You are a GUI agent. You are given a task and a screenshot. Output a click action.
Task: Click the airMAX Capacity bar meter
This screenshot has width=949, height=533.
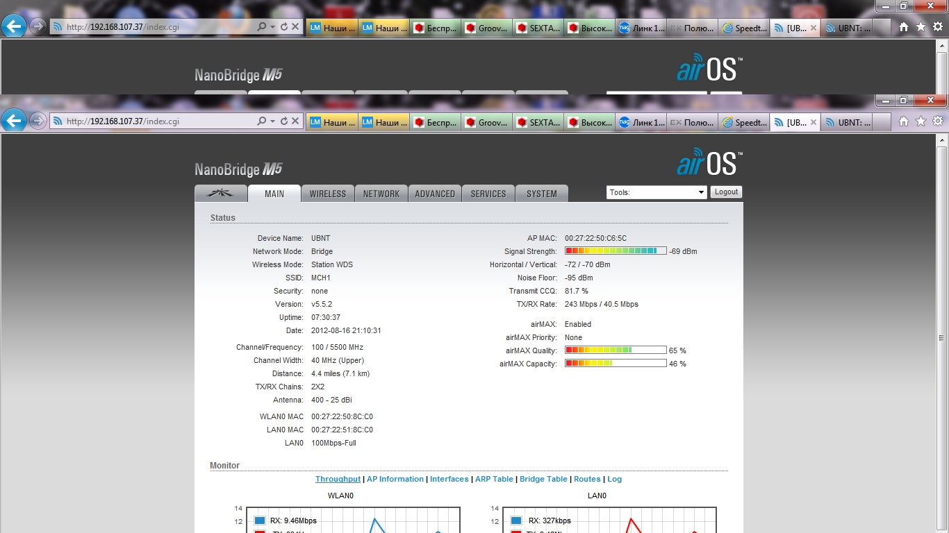(616, 364)
